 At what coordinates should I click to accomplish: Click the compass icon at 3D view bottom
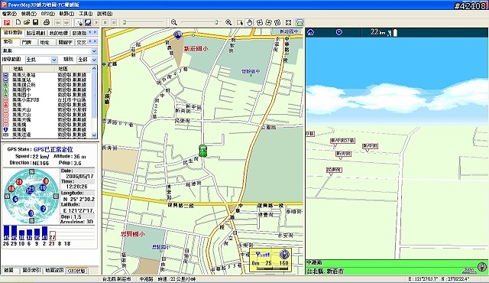(482, 267)
